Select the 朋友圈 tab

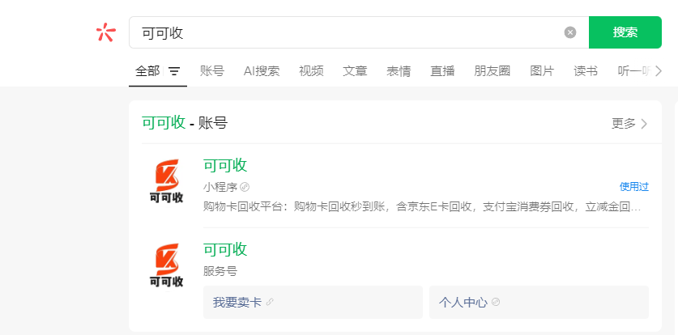click(493, 71)
